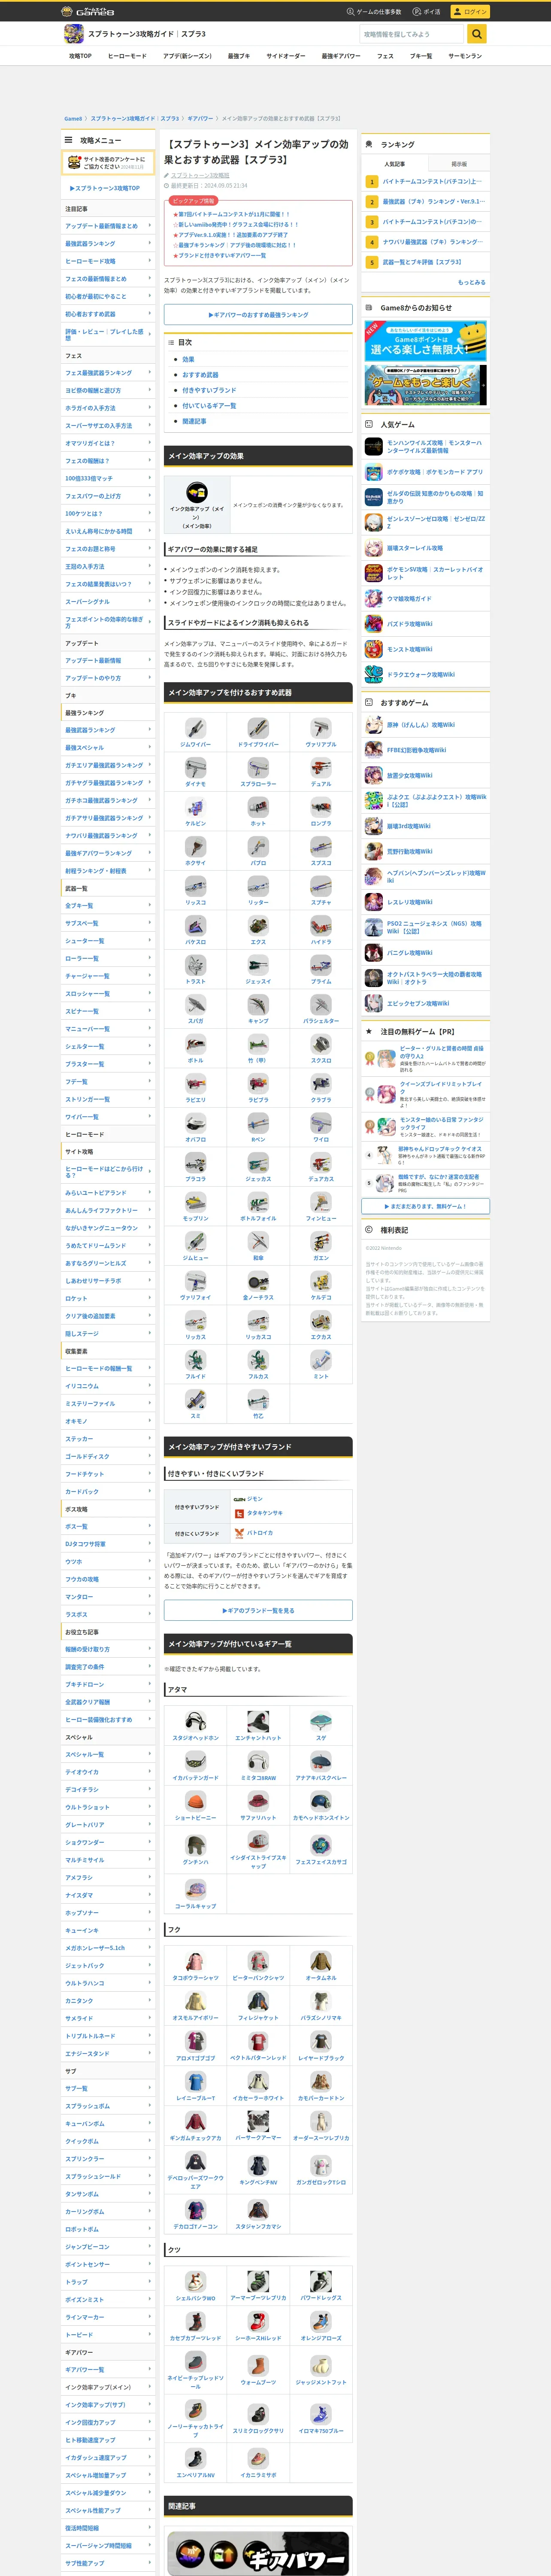Click the ミント weapon icon
The image size is (551, 2576).
(321, 1360)
